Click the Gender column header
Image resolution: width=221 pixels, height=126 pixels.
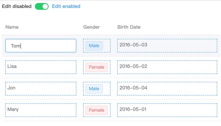pyautogui.click(x=91, y=27)
